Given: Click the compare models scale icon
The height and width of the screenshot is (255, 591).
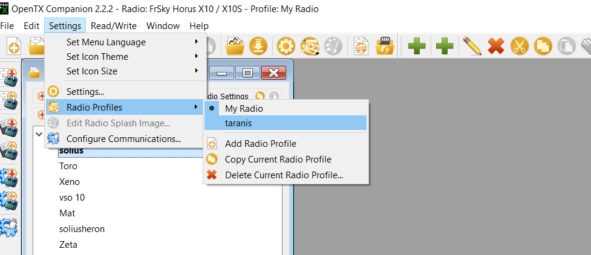Looking at the screenshot, I should click(361, 46).
